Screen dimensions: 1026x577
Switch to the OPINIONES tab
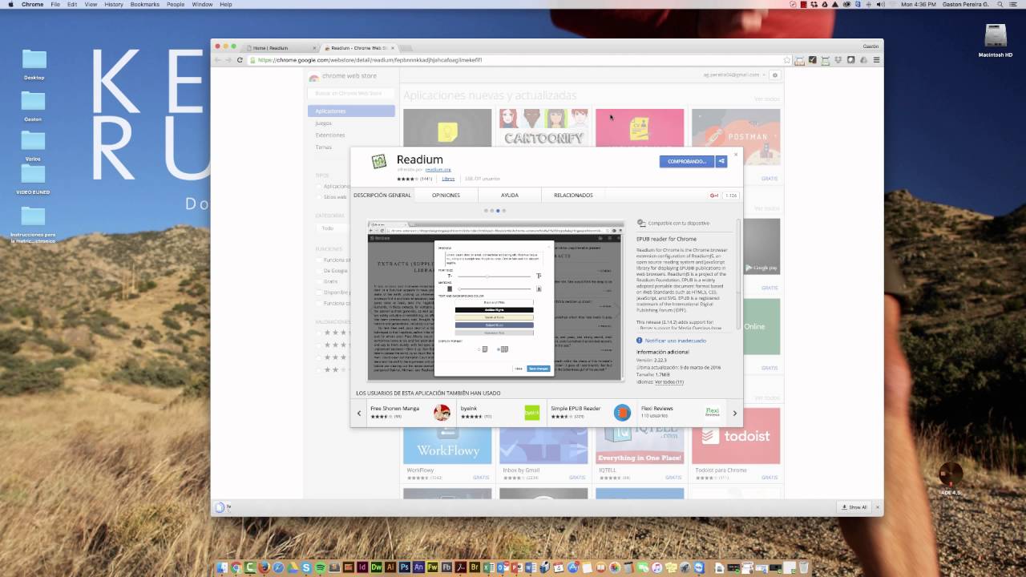(x=446, y=195)
